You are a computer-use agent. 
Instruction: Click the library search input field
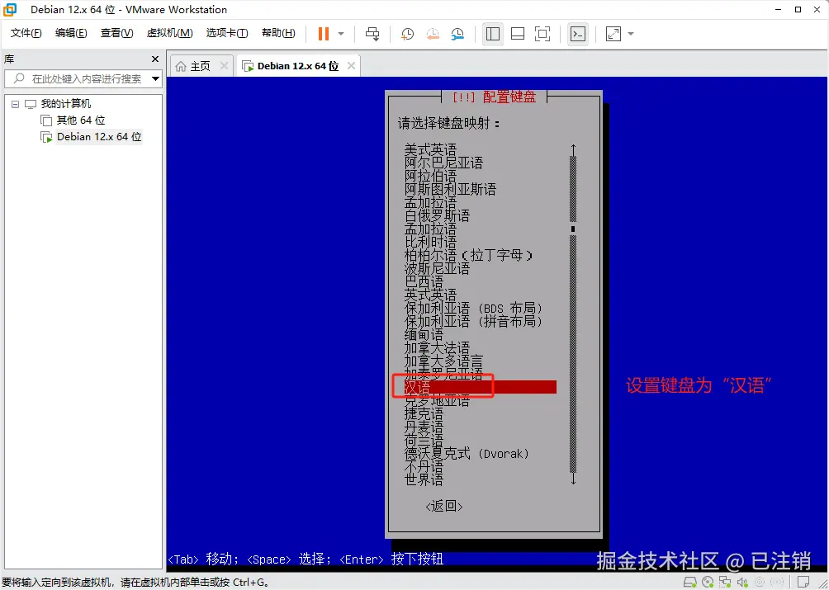[83, 78]
